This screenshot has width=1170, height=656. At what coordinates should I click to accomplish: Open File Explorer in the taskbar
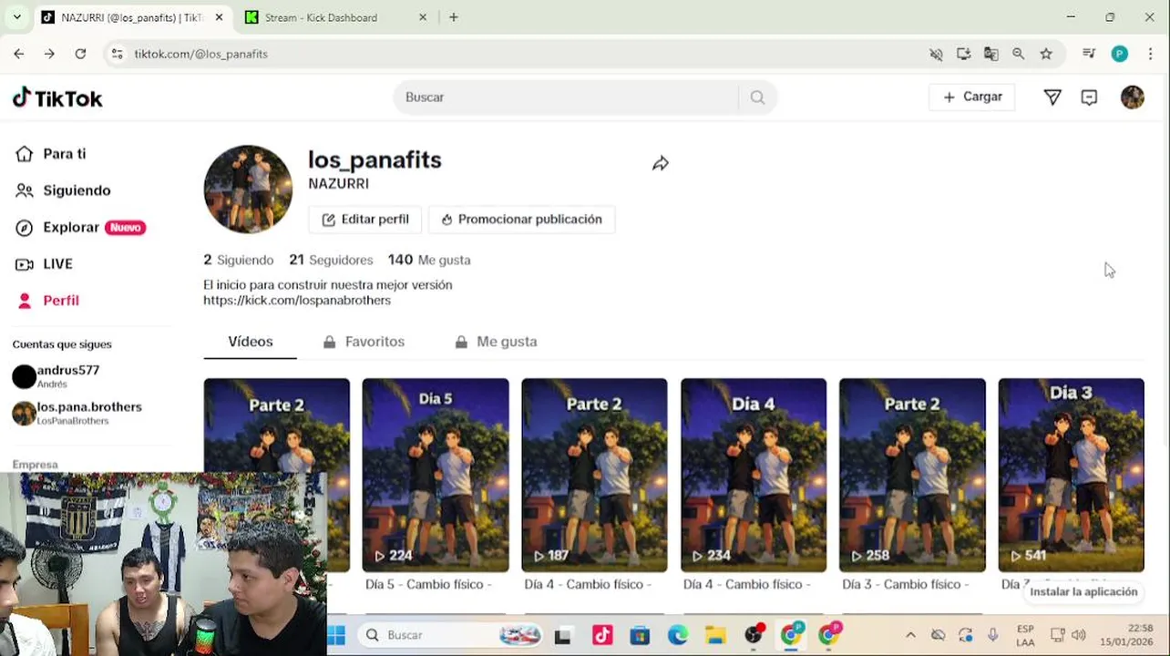point(715,635)
